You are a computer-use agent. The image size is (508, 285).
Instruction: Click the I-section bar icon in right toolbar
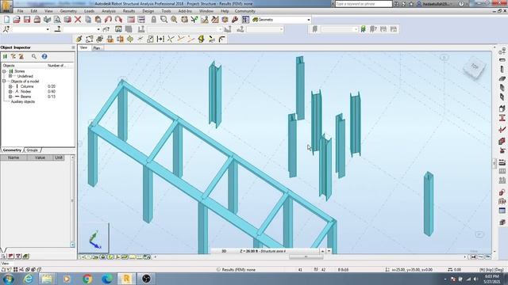tap(502, 118)
